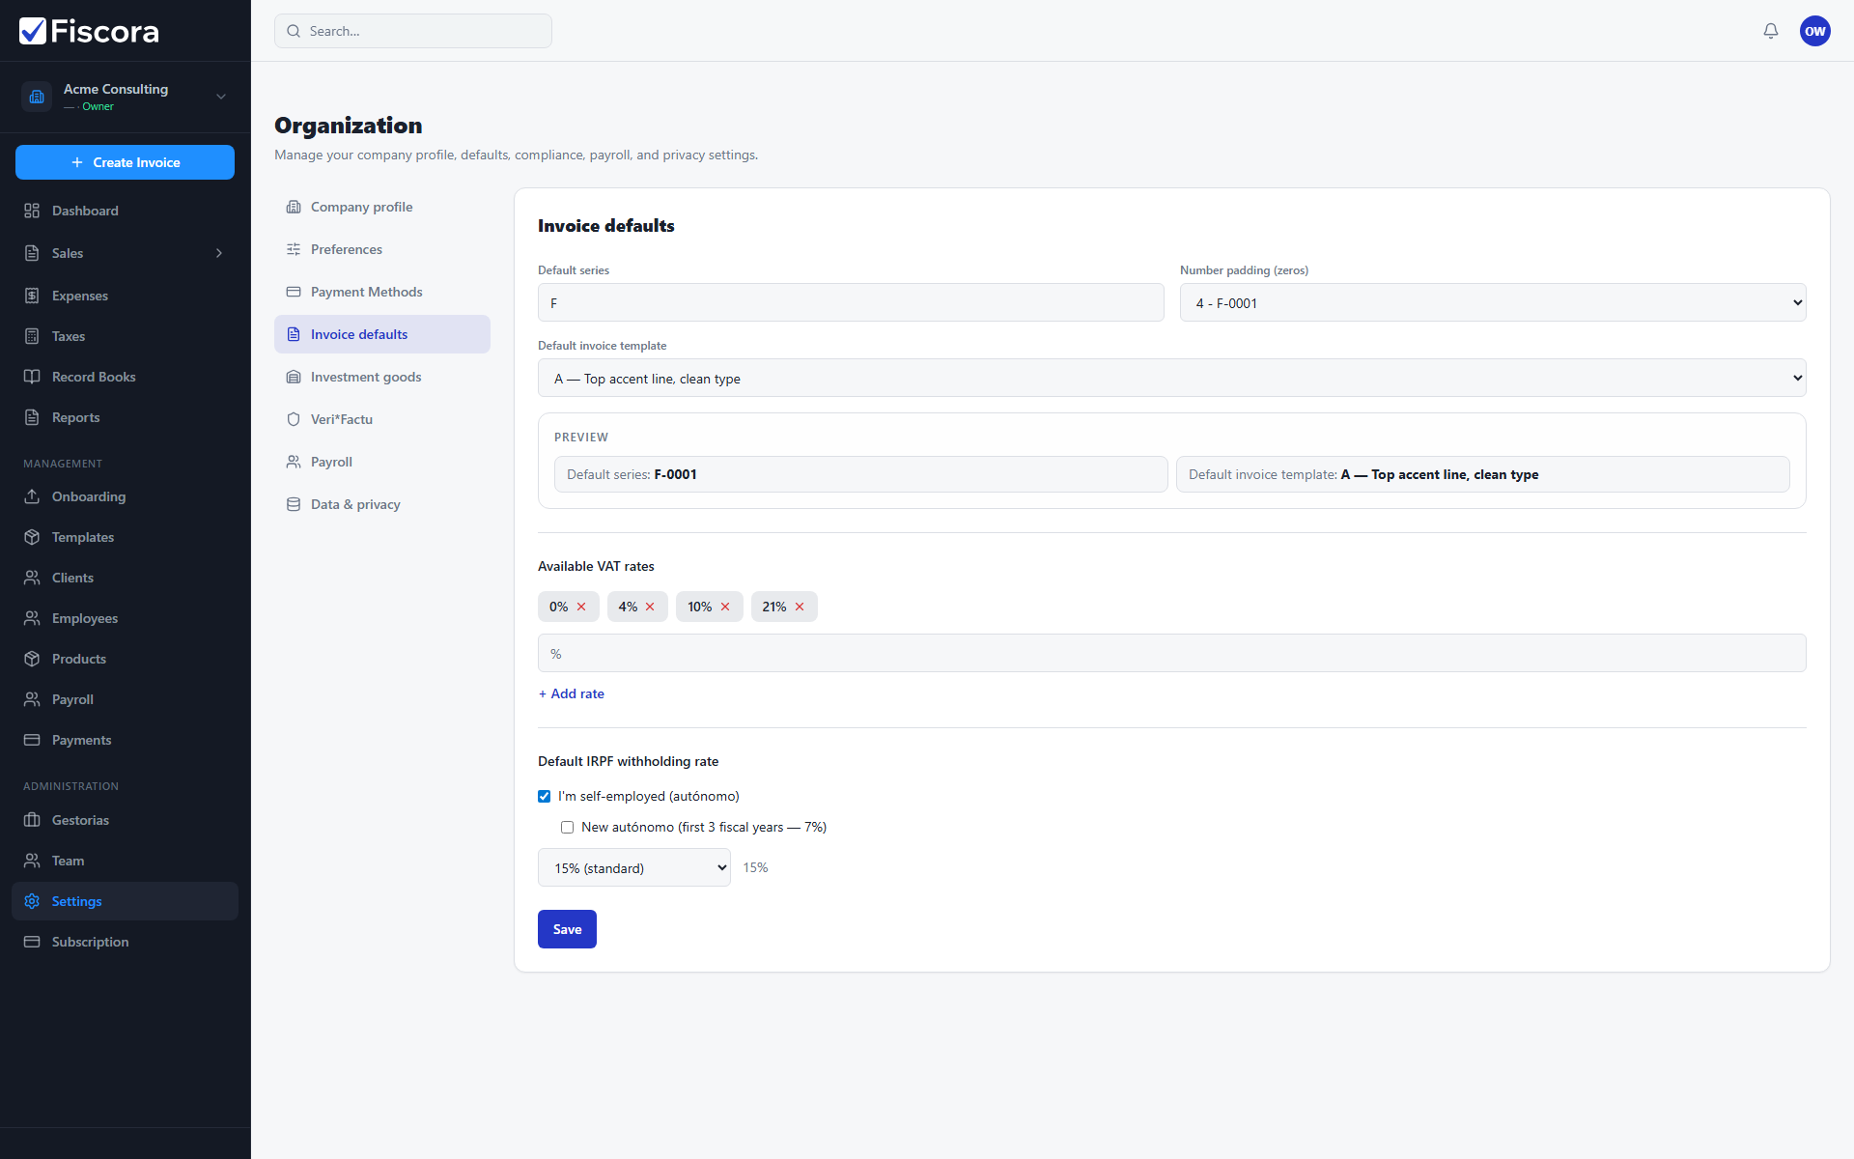
Task: Open Data & privacy settings tab
Action: [382, 504]
